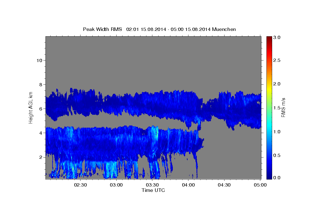Image resolution: width=323 pixels, height=215 pixels.
Task: Click the colorbar value '1.0'
Action: click(277, 132)
